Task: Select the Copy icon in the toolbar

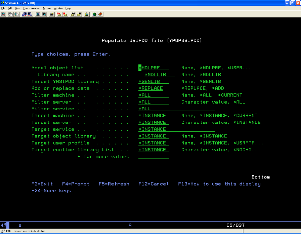Action: pyautogui.click(x=11, y=14)
